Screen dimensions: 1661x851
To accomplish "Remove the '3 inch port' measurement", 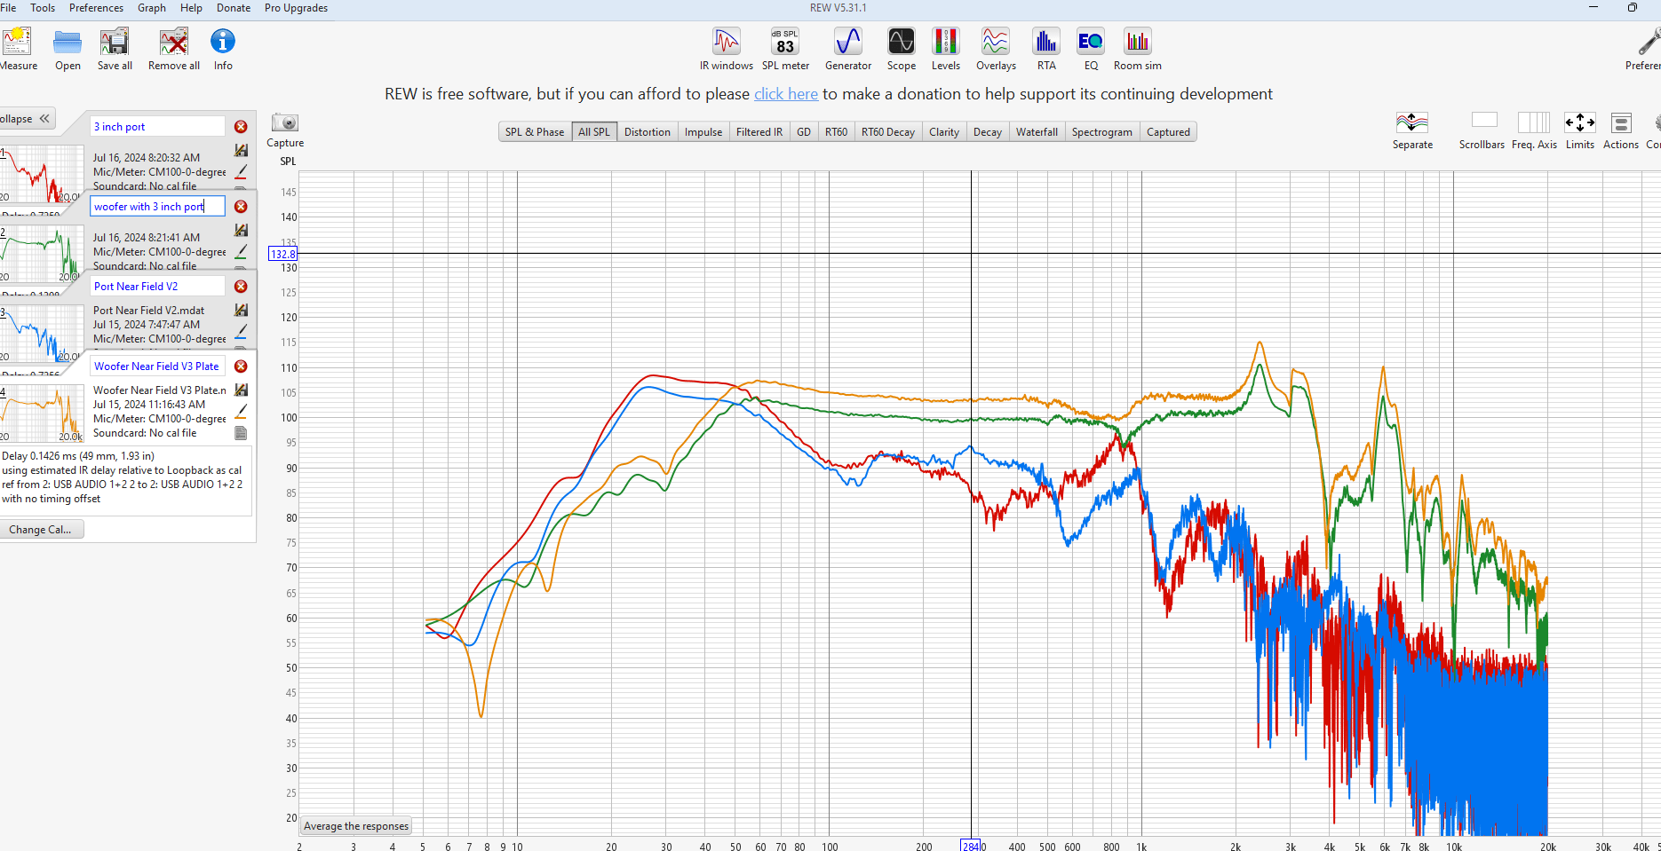I will 241,127.
